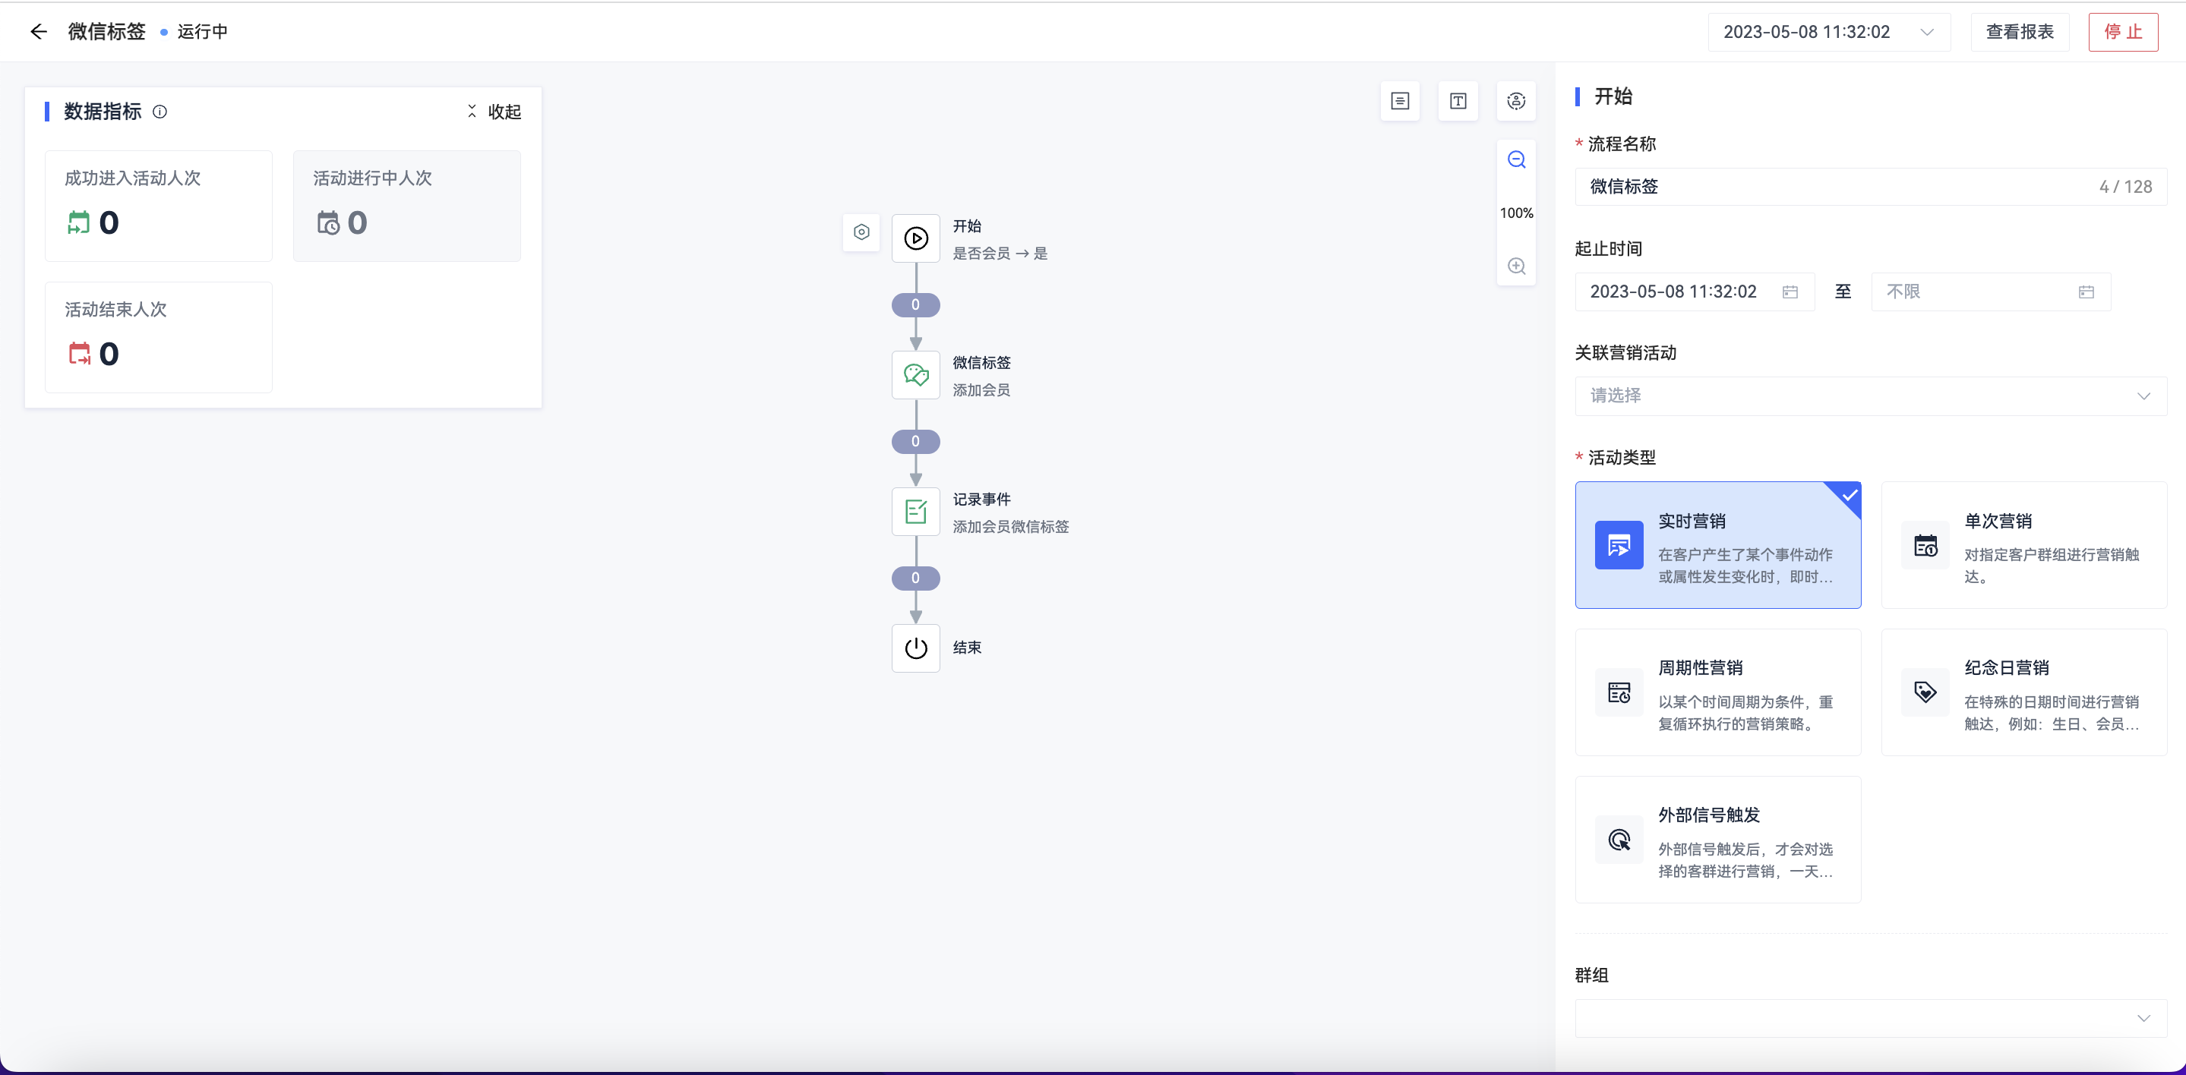
Task: Click the 添加会员微信标签 description text
Action: click(x=1011, y=526)
